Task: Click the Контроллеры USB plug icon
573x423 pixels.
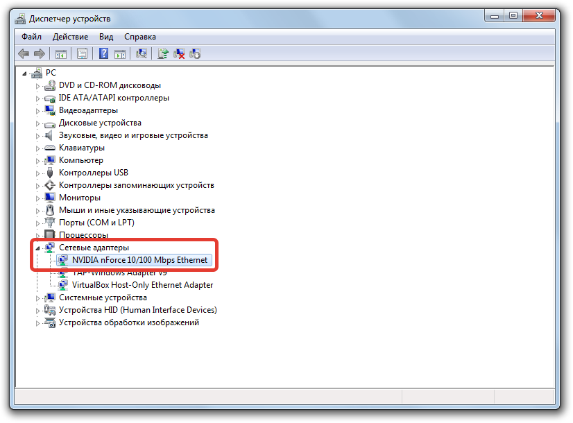Action: [x=50, y=173]
